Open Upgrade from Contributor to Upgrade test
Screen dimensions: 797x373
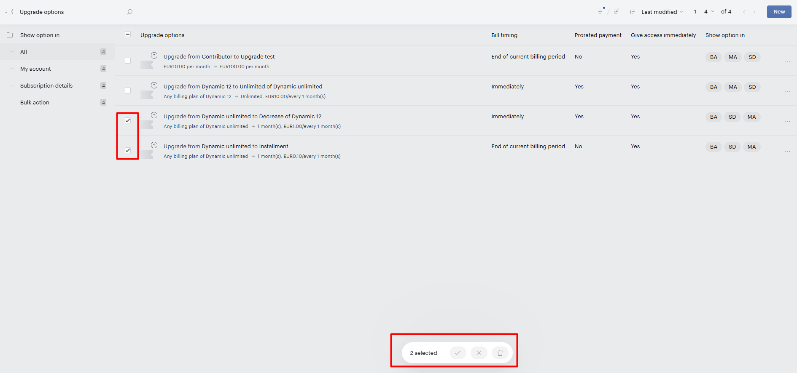(219, 56)
